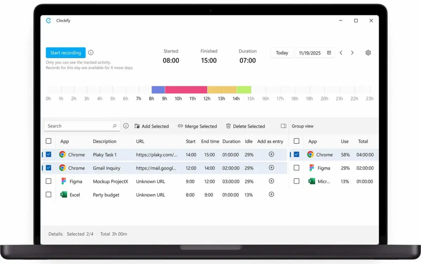The width and height of the screenshot is (421, 264).
Task: Check the Party budget row checkbox
Action: 48,194
